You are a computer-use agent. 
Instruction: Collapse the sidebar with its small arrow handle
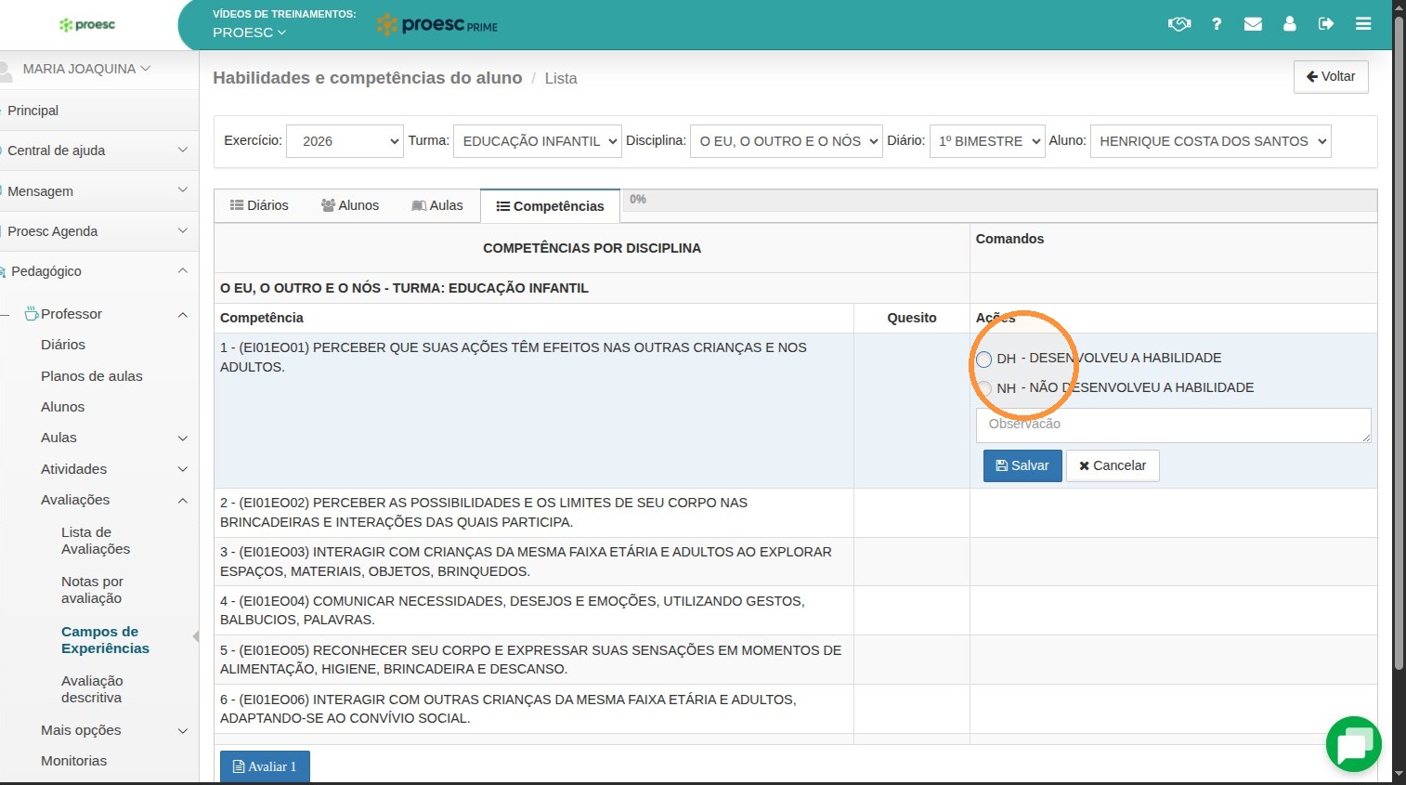pyautogui.click(x=195, y=636)
